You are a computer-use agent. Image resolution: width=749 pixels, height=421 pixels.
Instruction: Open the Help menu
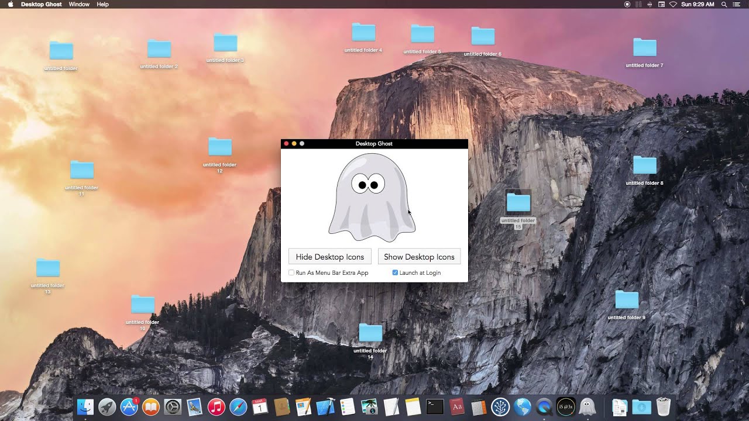click(x=102, y=4)
